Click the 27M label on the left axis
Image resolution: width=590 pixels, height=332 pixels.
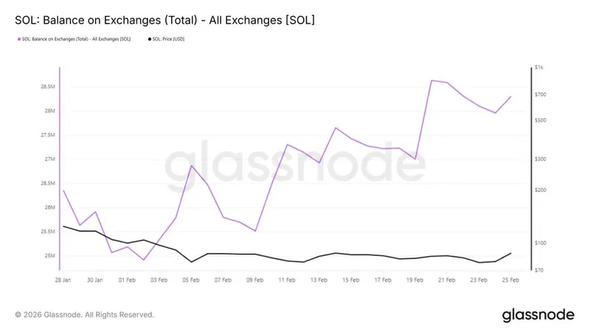coord(50,159)
